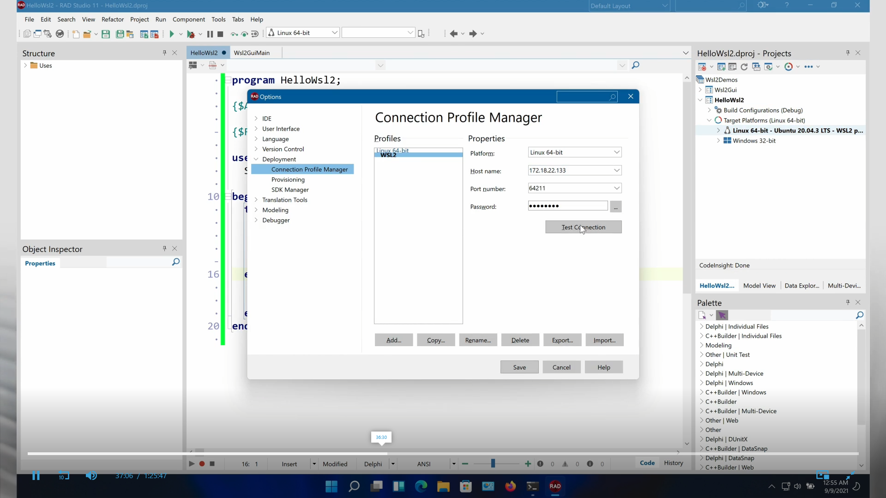Click the Save file toolbar icon
This screenshot has height=498, width=886.
pyautogui.click(x=106, y=34)
